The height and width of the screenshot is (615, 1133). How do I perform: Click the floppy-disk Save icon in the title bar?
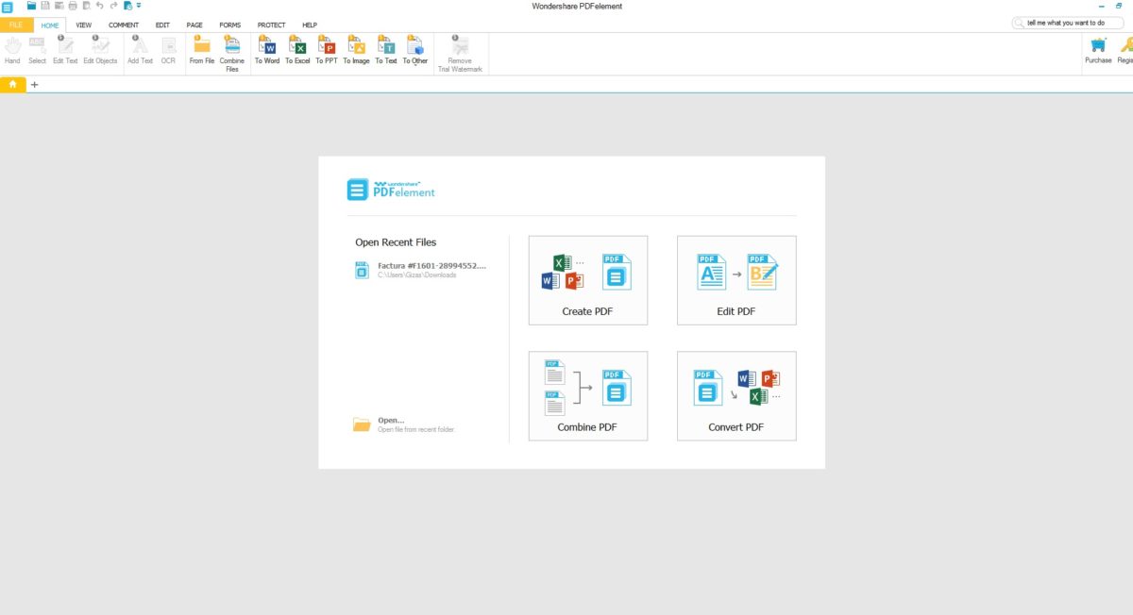[x=45, y=6]
